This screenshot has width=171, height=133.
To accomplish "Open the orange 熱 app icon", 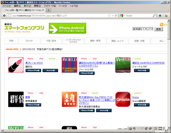I will pos(69,99).
